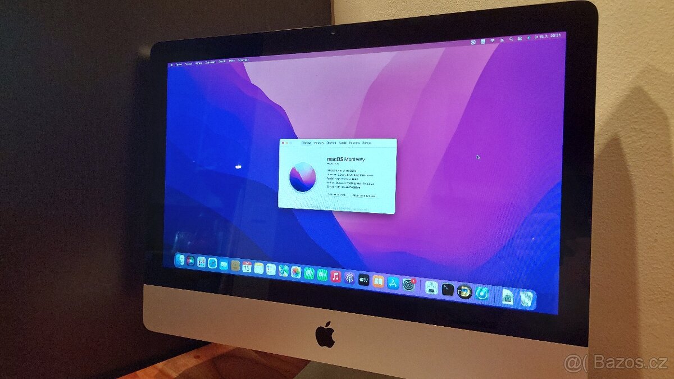Image resolution: width=674 pixels, height=379 pixels.
Task: Open the Nápověda (Help) menu
Action: 243,60
